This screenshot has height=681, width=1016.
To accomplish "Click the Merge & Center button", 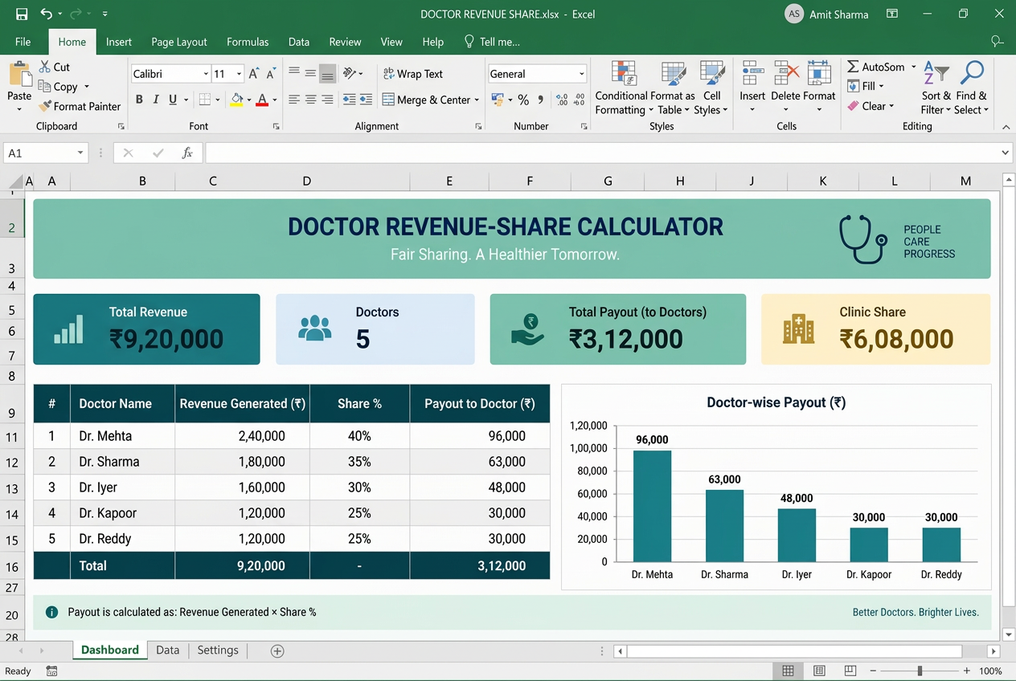I will click(x=431, y=100).
